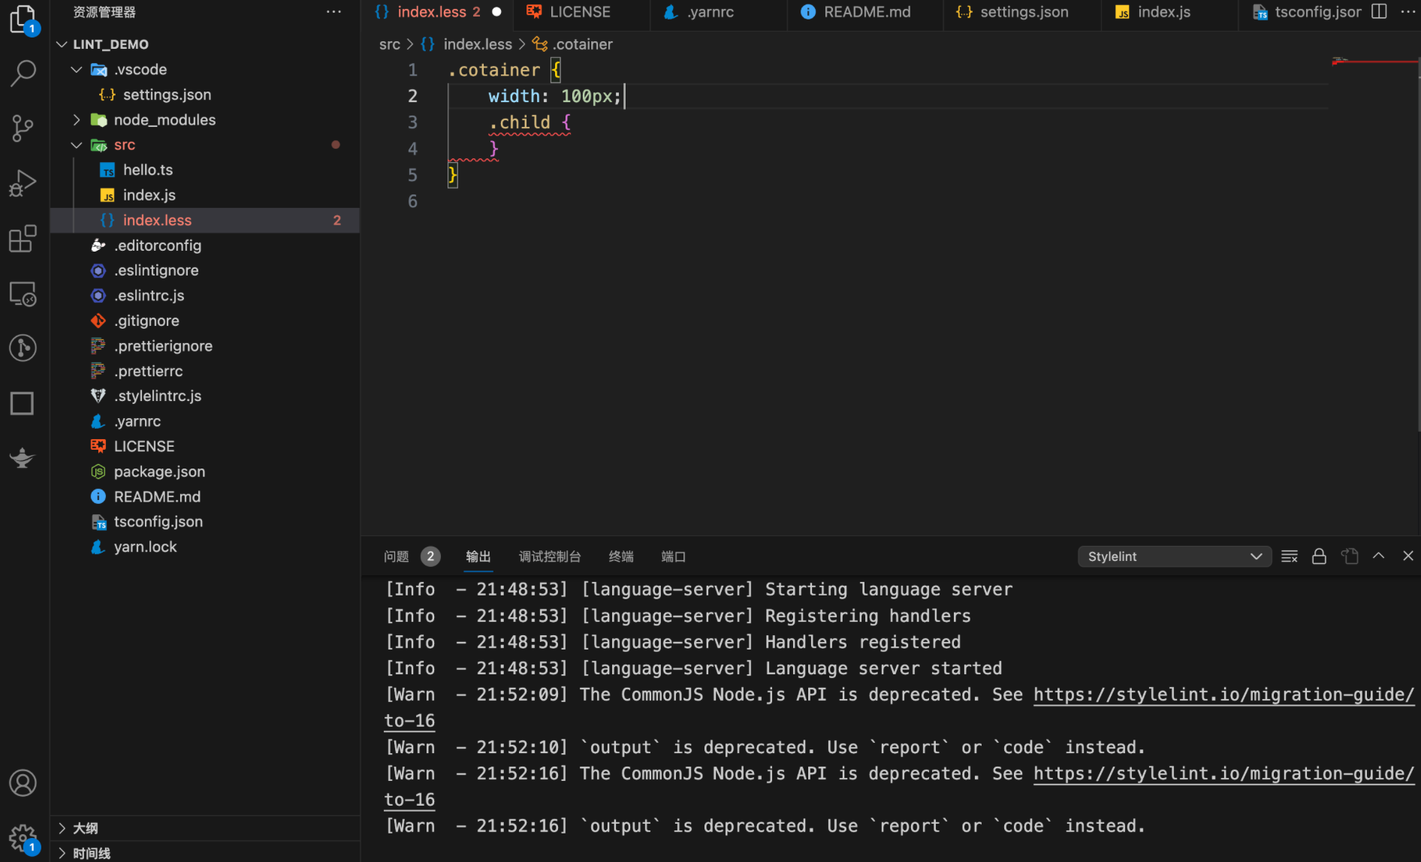Viewport: 1421px width, 862px height.
Task: Switch to the Terminal panel tab
Action: pos(621,556)
